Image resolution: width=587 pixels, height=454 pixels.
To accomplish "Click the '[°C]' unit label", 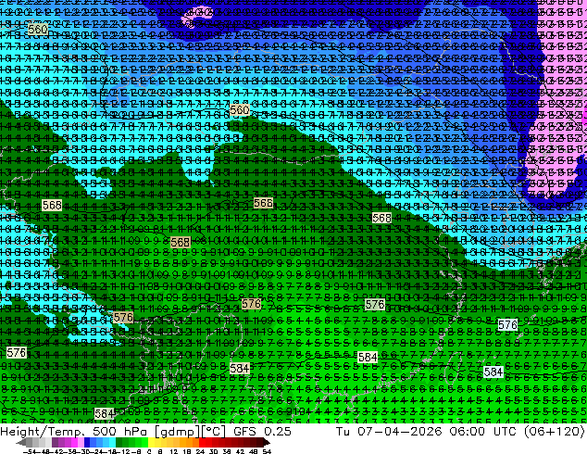I will (x=213, y=432).
